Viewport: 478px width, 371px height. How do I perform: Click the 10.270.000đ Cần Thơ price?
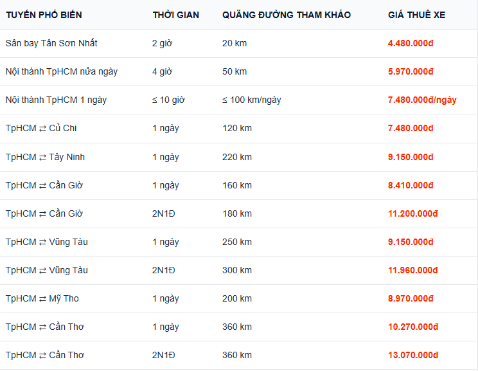point(412,327)
